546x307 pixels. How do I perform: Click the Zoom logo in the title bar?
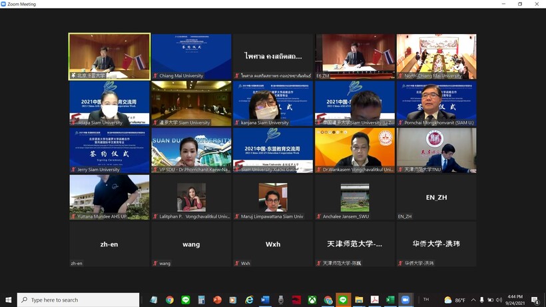click(x=3, y=4)
